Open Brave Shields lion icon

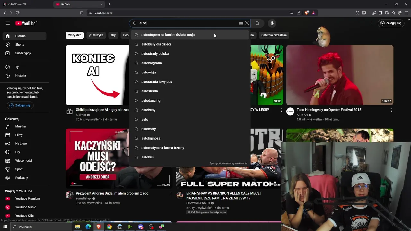[x=307, y=13]
